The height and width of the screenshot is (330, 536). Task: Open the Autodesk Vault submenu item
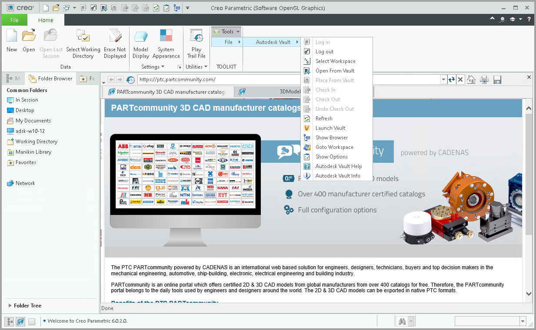[x=272, y=42]
